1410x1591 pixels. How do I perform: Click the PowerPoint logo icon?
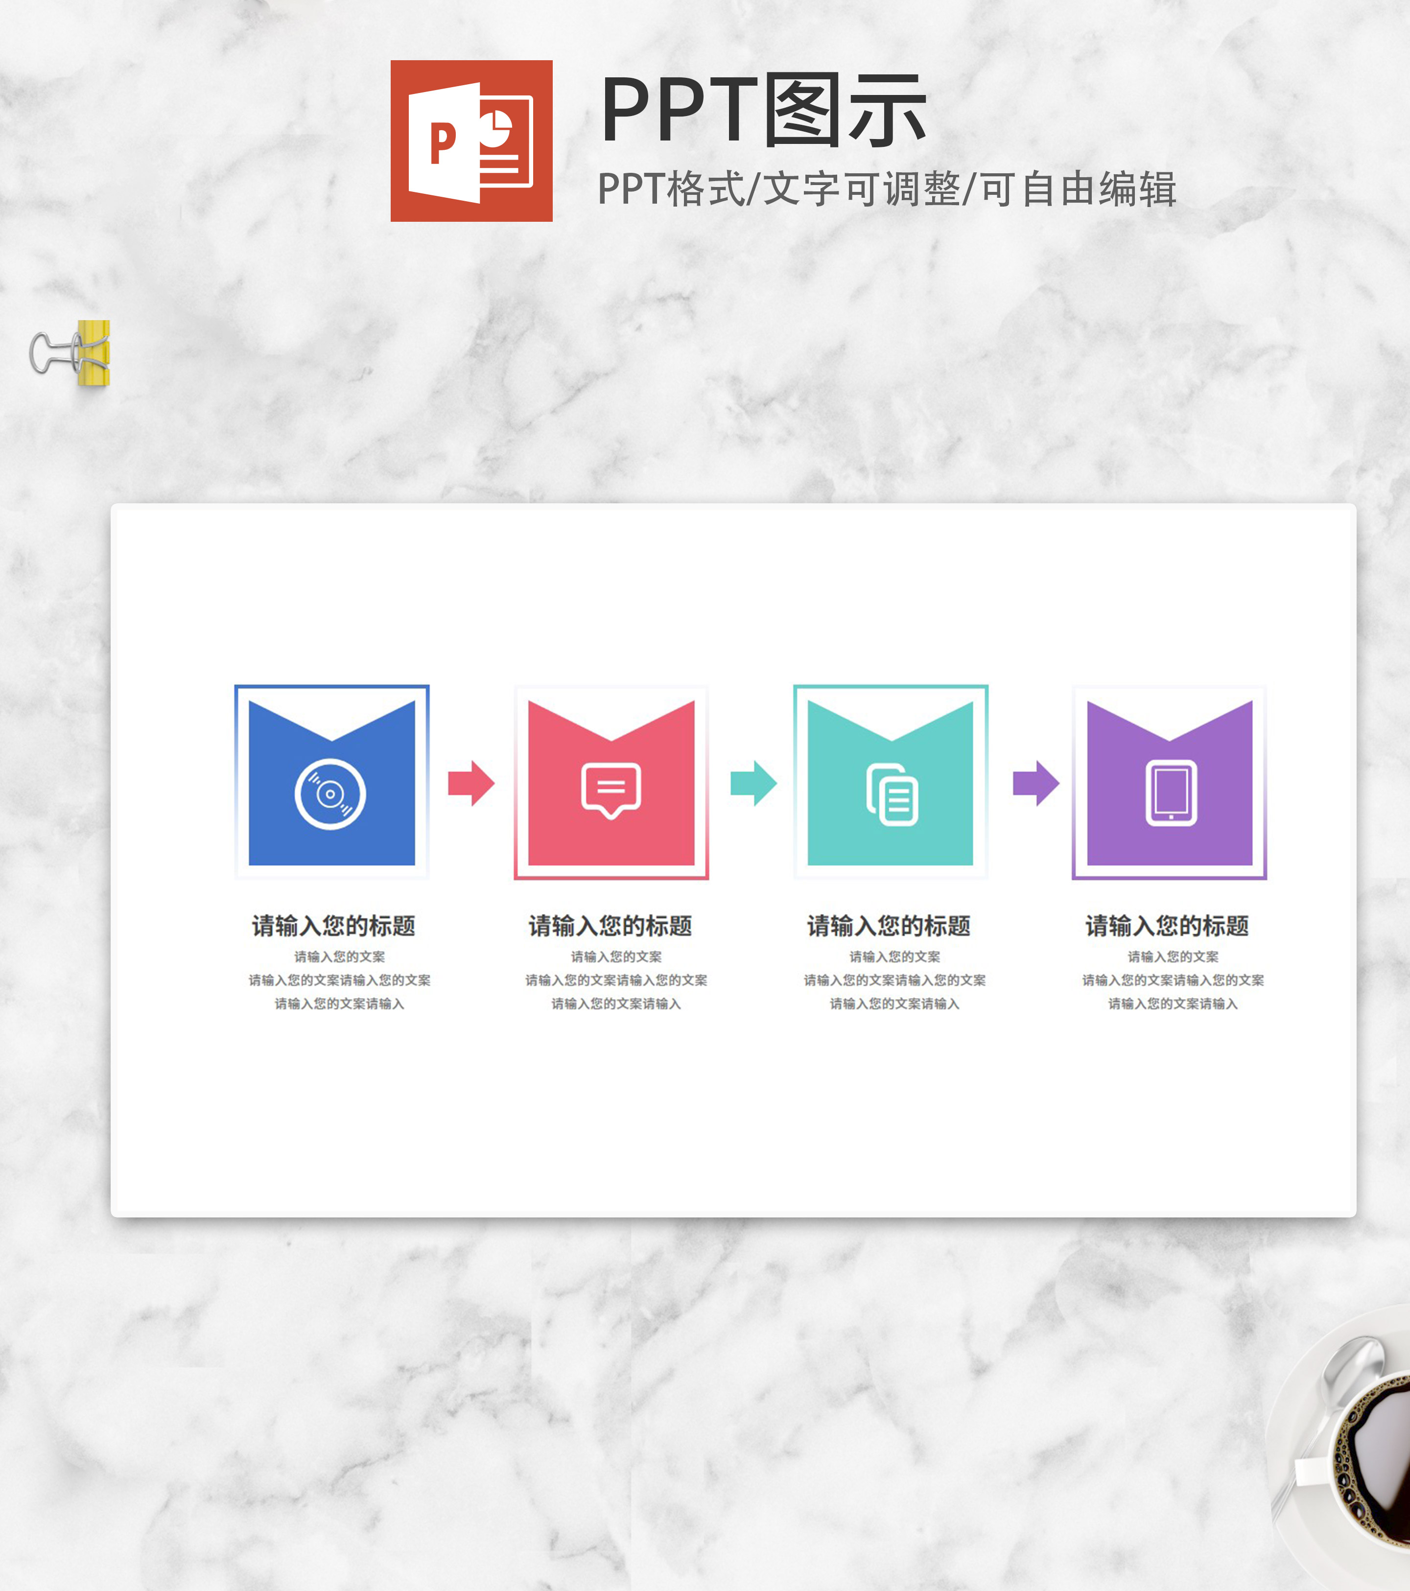[471, 141]
